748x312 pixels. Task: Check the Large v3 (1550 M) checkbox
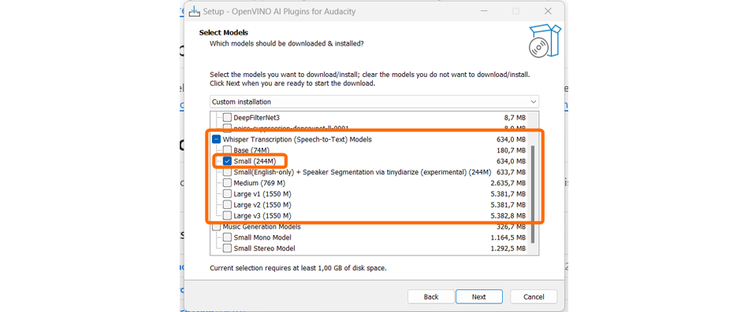point(227,216)
